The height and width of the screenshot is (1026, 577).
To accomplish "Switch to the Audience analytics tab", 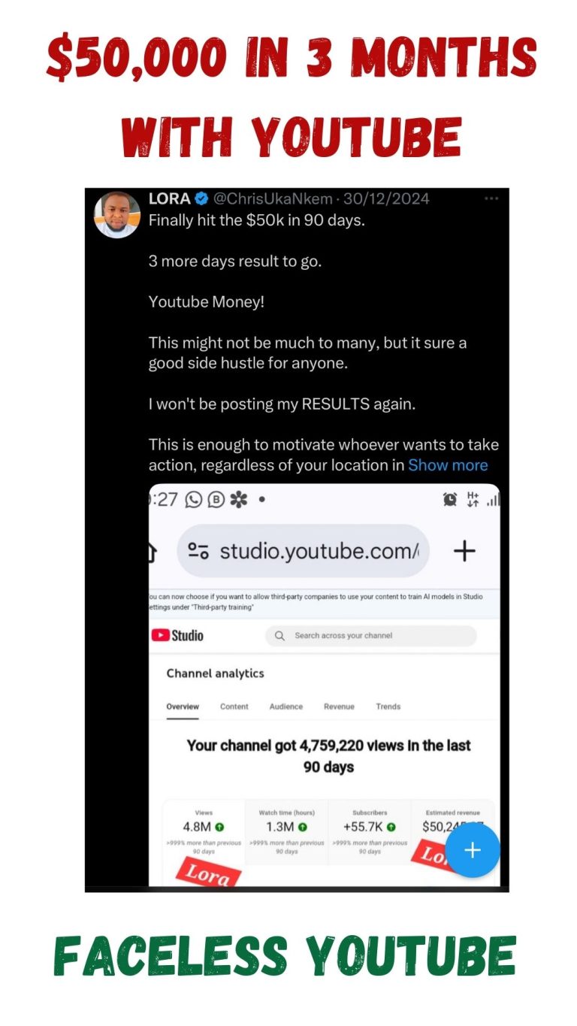I will [286, 707].
